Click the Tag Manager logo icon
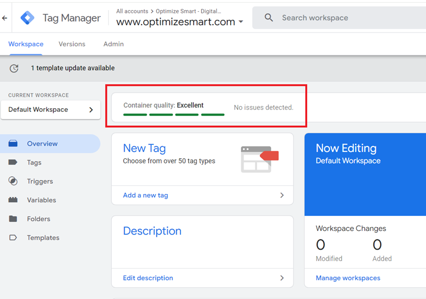The image size is (426, 299). pyautogui.click(x=28, y=18)
